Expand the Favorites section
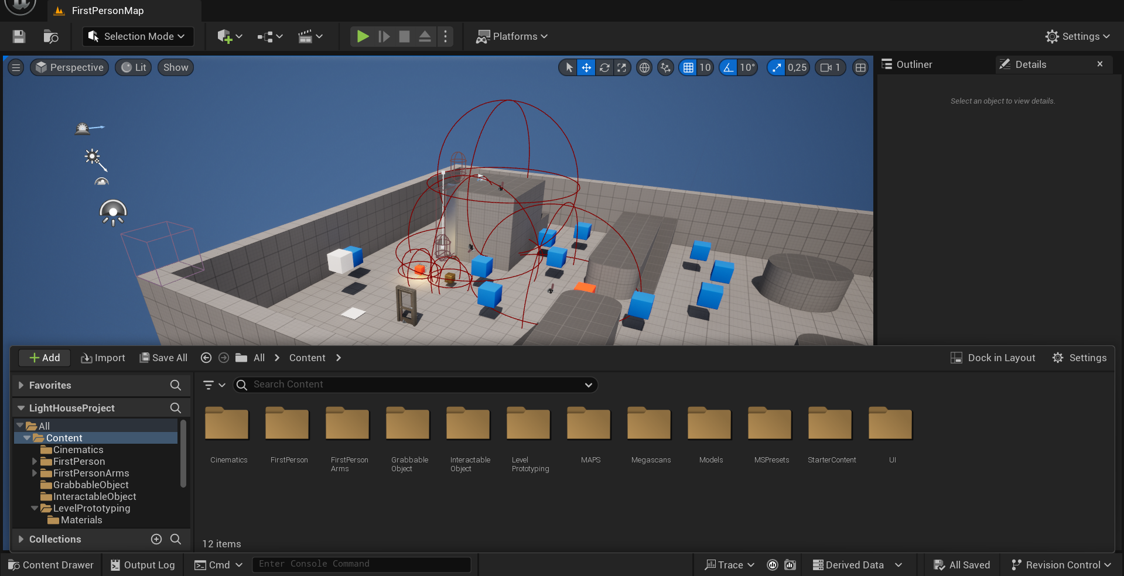The image size is (1124, 576). click(x=21, y=385)
